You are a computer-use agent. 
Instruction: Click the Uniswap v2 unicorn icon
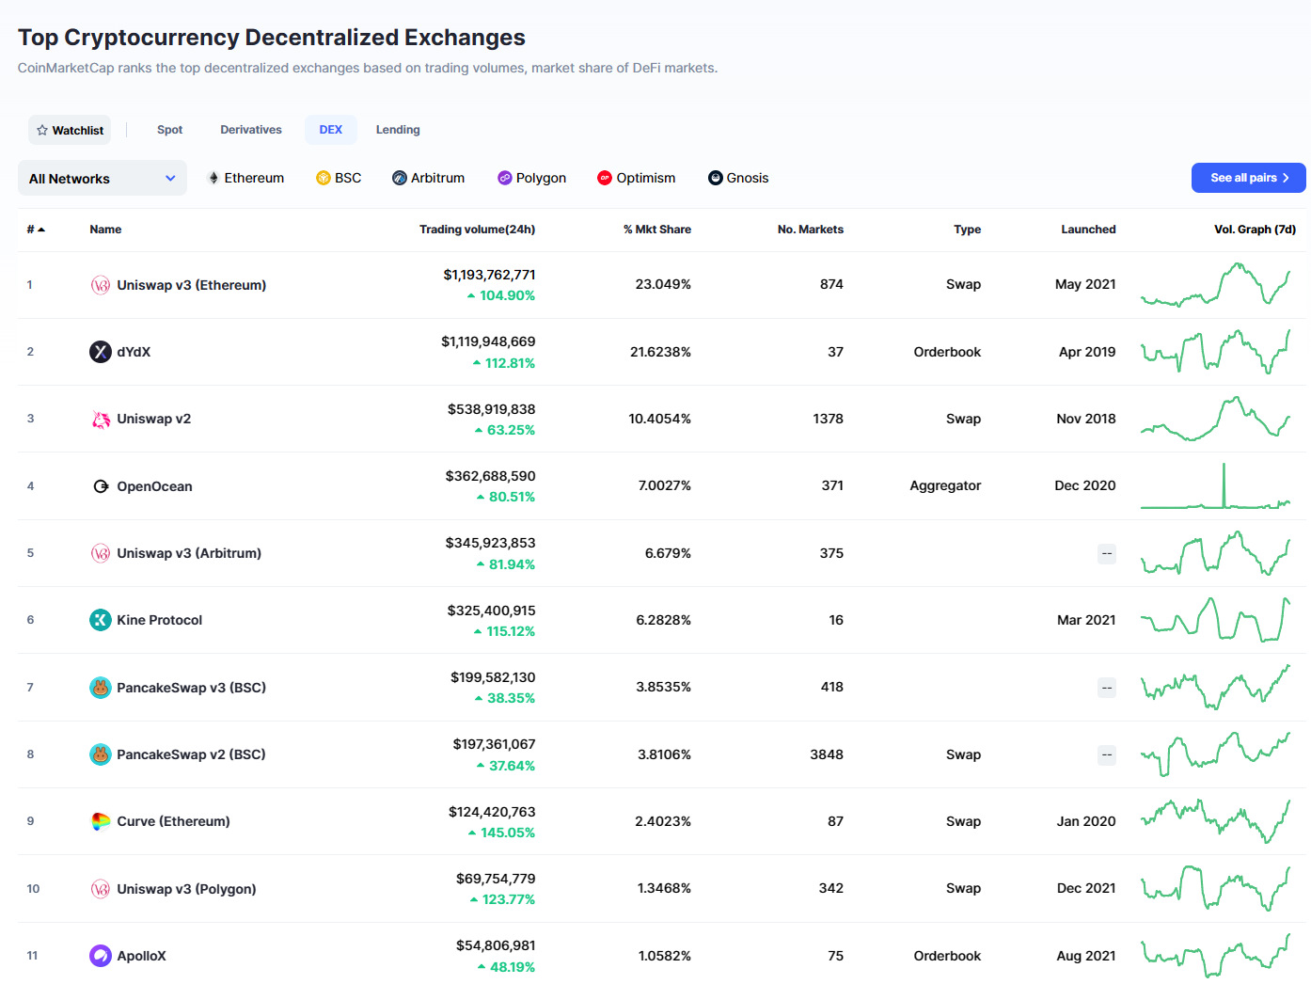101,420
